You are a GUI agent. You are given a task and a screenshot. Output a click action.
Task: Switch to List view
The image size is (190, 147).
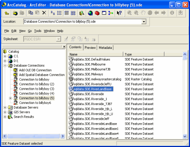(x=59, y=13)
